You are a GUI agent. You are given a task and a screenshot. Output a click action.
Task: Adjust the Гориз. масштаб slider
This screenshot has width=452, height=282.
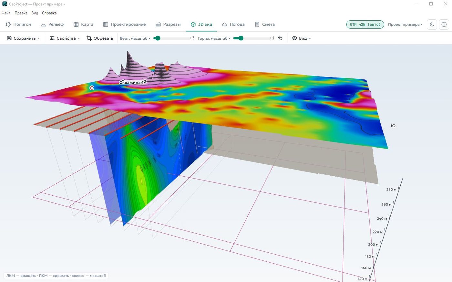pyautogui.click(x=252, y=38)
